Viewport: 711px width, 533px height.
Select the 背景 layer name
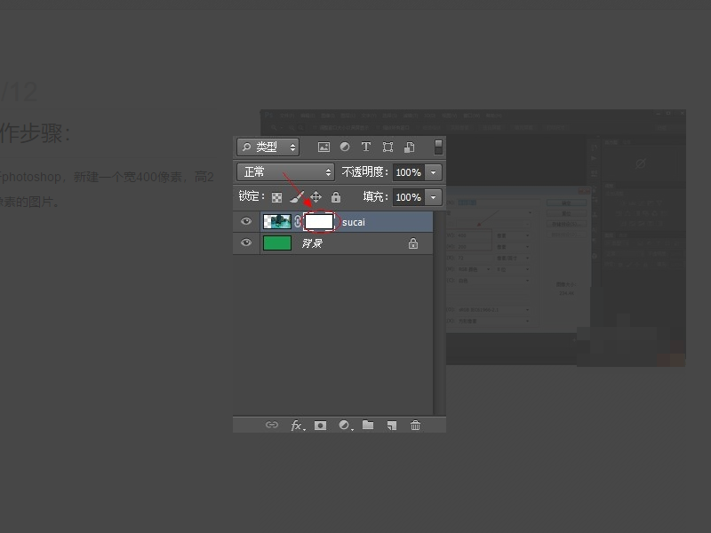[312, 243]
